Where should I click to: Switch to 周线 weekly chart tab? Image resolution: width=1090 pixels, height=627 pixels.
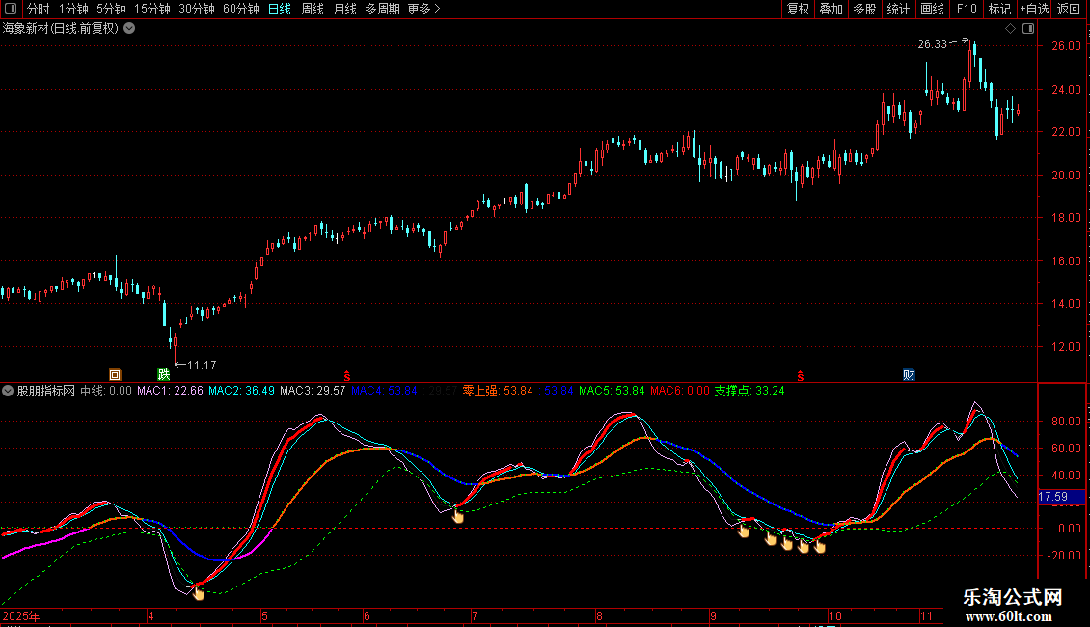[x=313, y=9]
